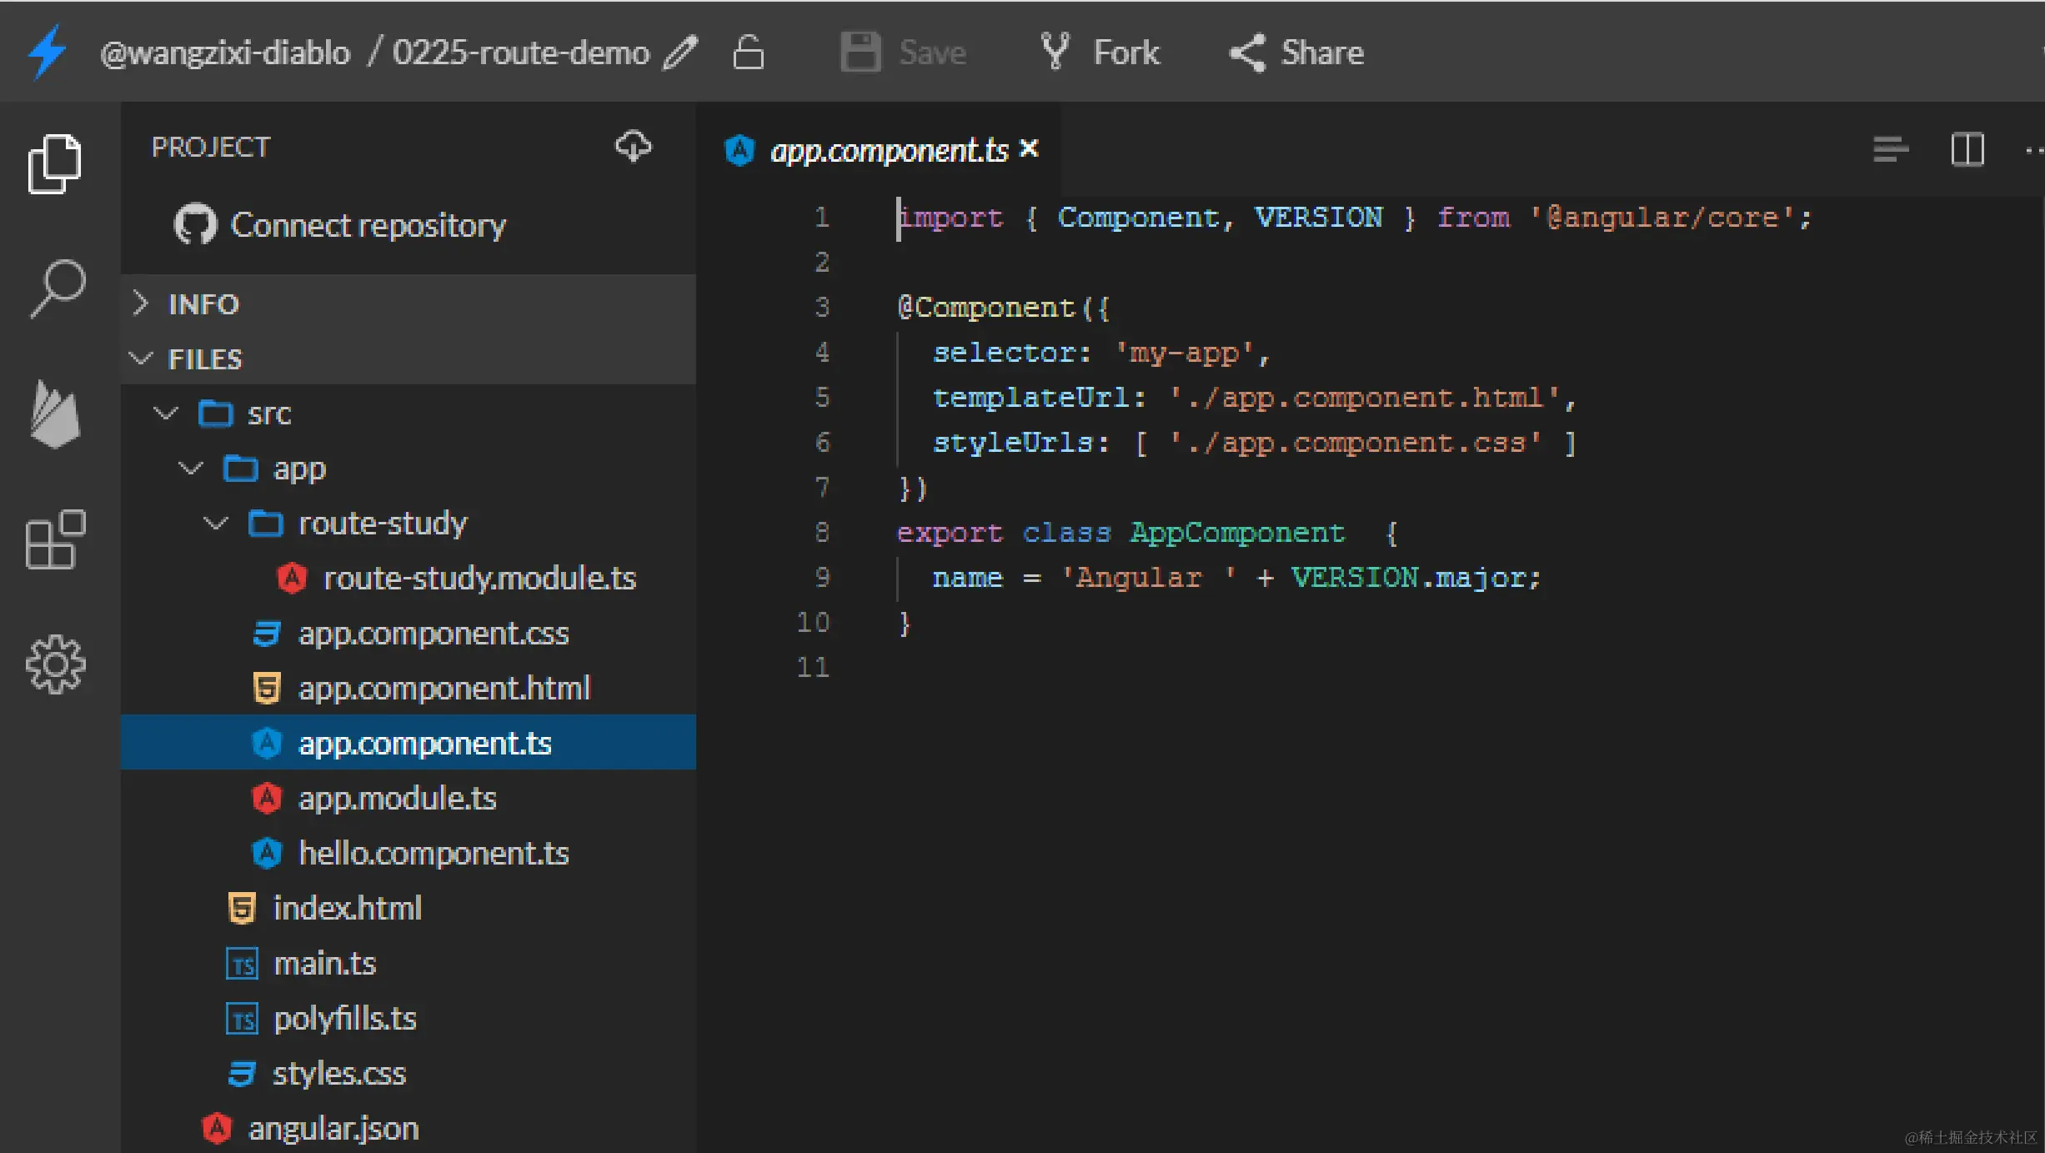
Task: Toggle split editor layout icon
Action: [1967, 150]
